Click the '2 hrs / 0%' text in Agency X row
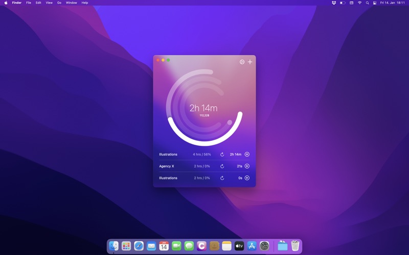The height and width of the screenshot is (255, 409). coord(202,166)
